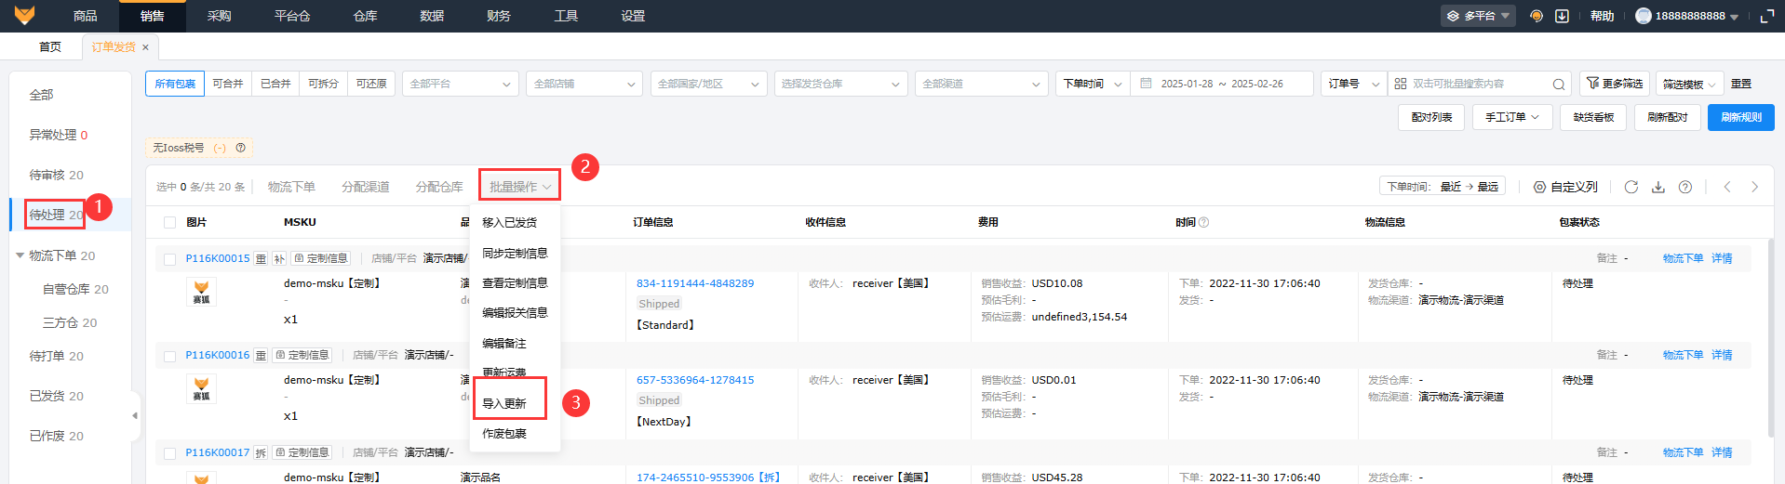This screenshot has height=484, width=1785.
Task: Open the customer service headset icon
Action: [1537, 16]
